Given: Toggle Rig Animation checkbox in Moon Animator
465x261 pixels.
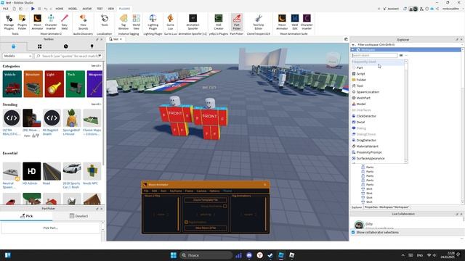Looking at the screenshot, I should pos(186,222).
